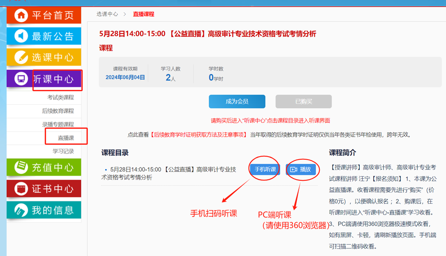Click the monitor icon for 听课中心
446x256 pixels.
(21, 79)
